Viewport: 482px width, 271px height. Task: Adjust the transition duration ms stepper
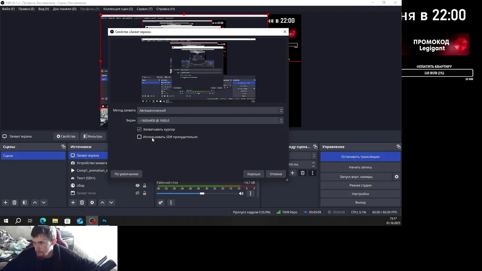point(313,164)
